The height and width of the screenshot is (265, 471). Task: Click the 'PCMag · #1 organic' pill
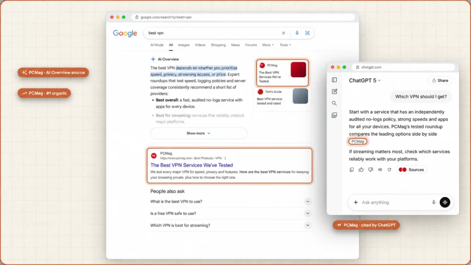pos(44,93)
